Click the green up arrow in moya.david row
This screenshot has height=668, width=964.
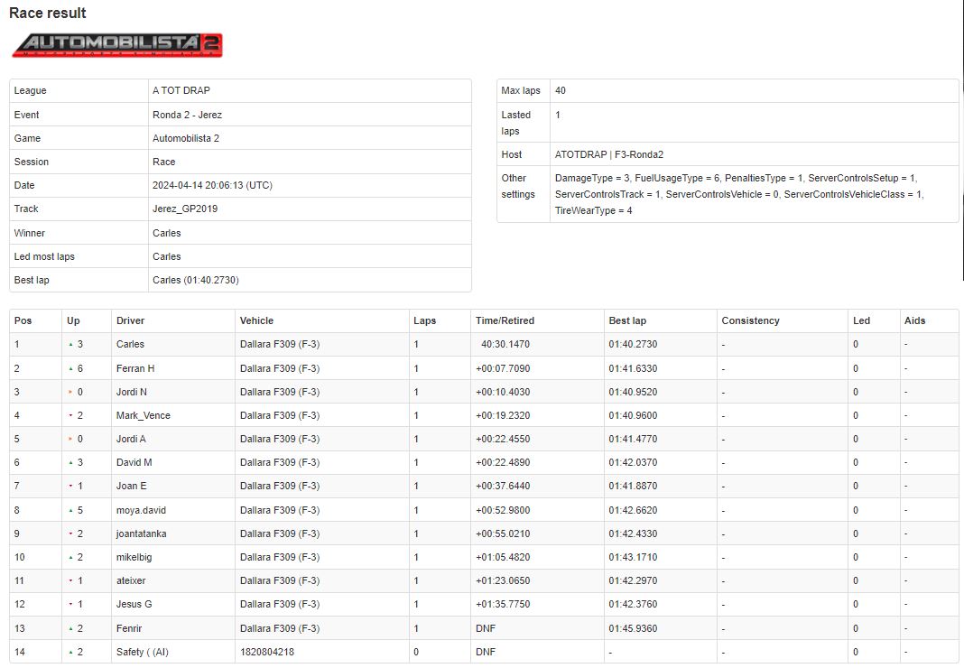click(70, 510)
